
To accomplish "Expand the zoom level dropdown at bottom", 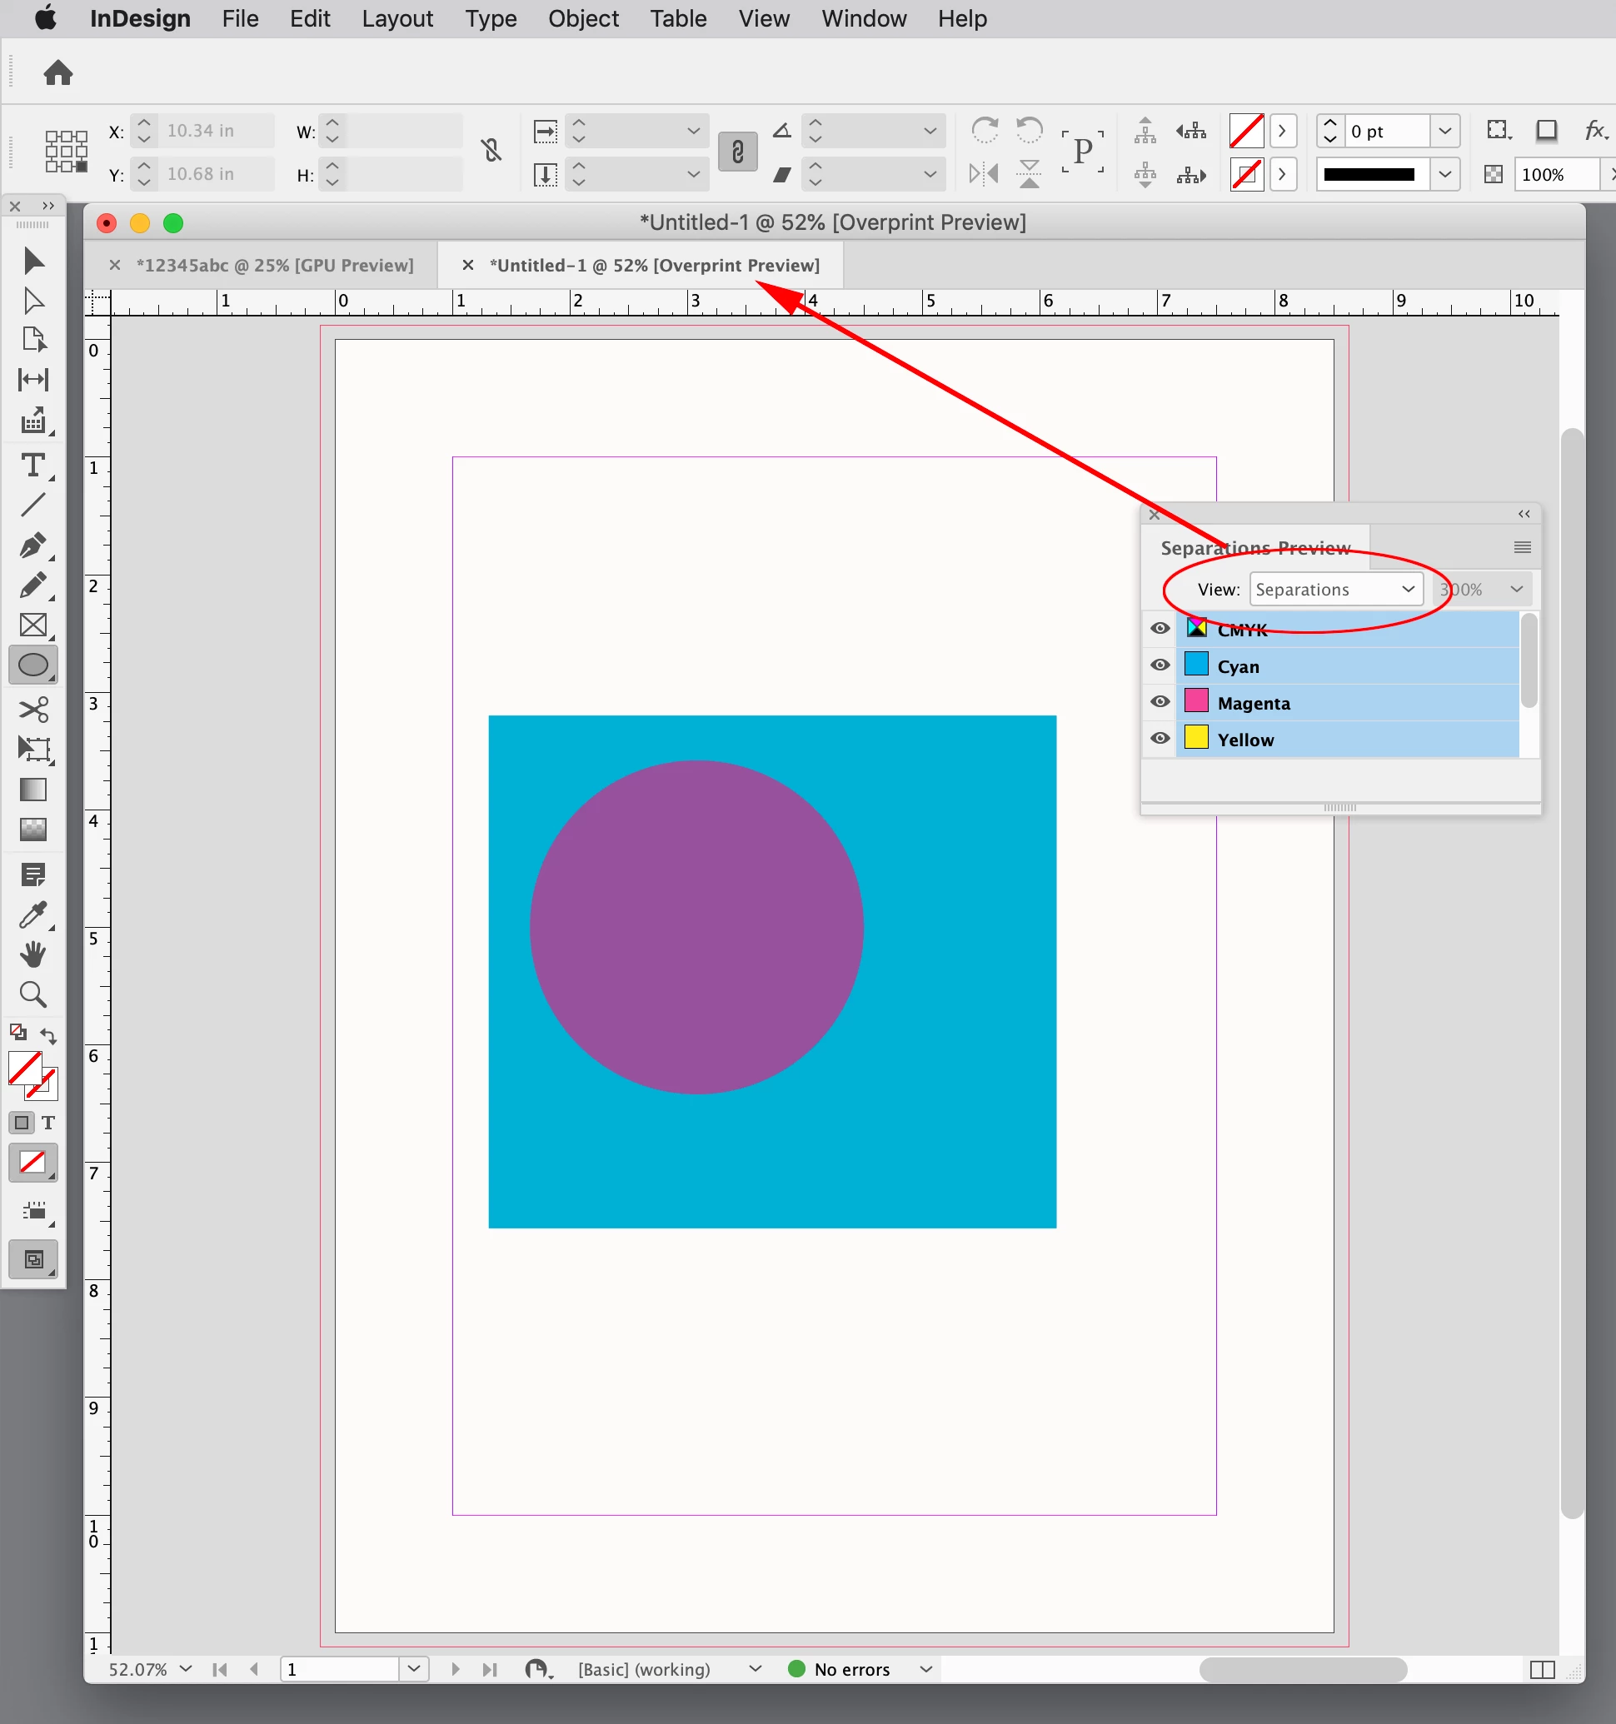I will [x=186, y=1668].
